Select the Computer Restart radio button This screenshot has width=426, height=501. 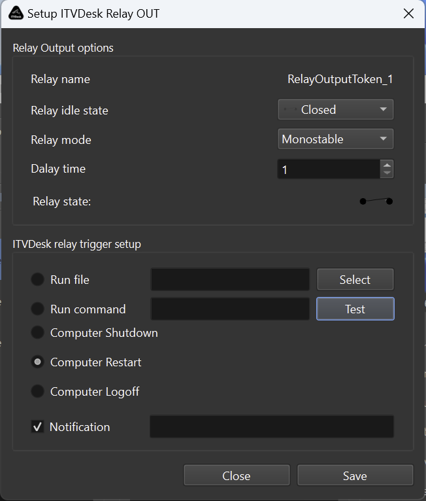(39, 362)
